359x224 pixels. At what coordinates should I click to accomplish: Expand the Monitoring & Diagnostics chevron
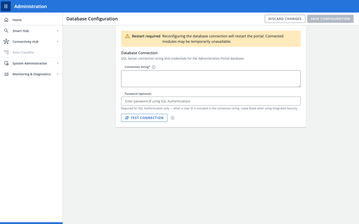pos(58,74)
